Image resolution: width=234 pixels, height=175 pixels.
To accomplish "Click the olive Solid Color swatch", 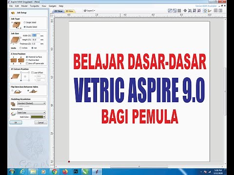I will pos(37,117).
